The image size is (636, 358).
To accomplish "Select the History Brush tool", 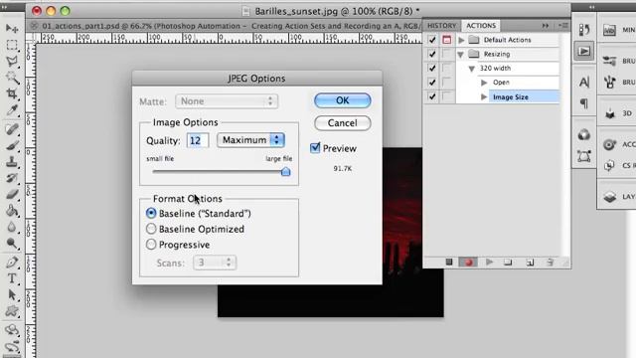I will click(12, 178).
